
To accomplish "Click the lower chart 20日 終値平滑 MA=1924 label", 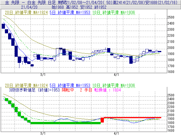I will click(x=26, y=85).
